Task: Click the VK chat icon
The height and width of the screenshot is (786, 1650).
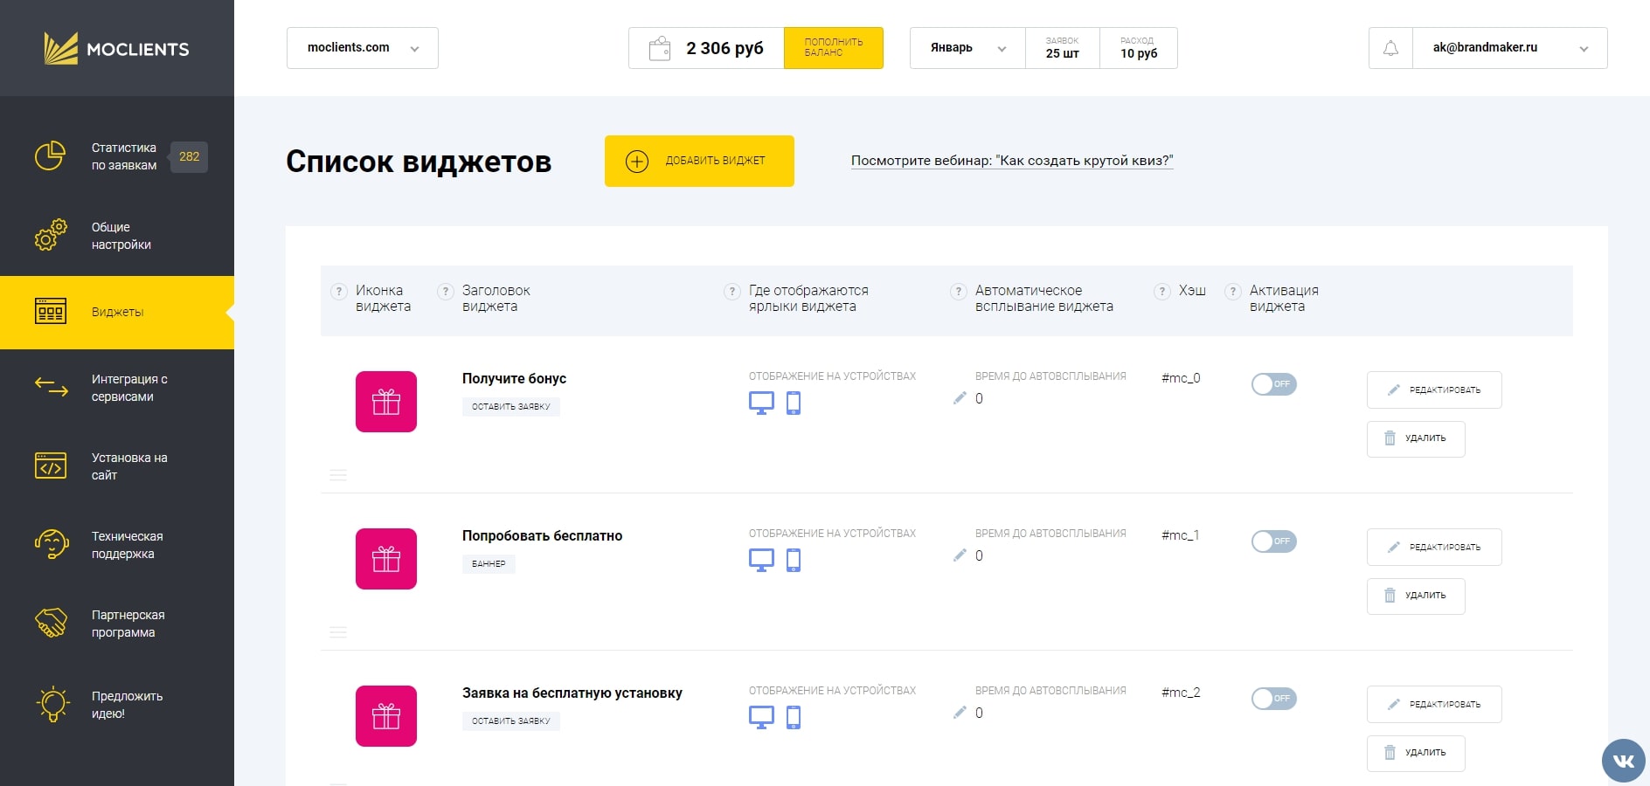Action: click(x=1623, y=761)
